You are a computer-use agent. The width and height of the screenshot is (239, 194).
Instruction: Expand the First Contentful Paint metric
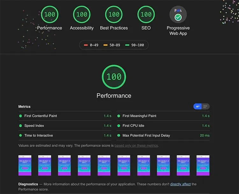click(x=65, y=116)
